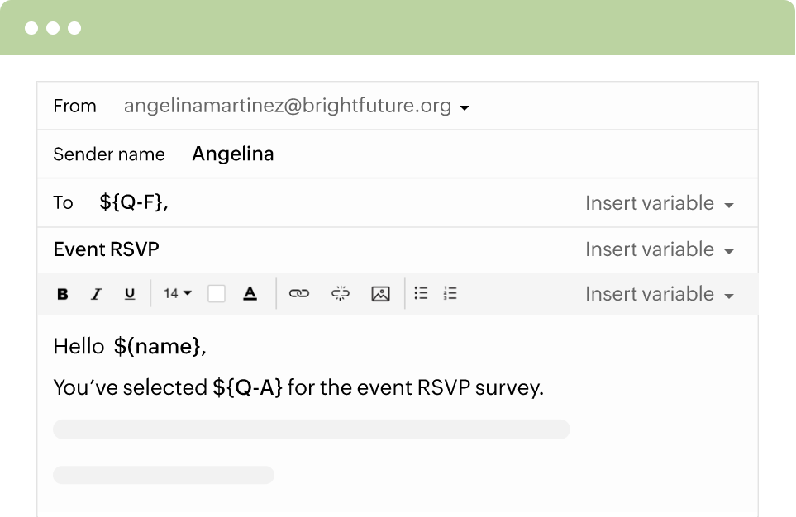The width and height of the screenshot is (796, 517).
Task: Open the font size 14 dropdown
Action: [x=177, y=293]
